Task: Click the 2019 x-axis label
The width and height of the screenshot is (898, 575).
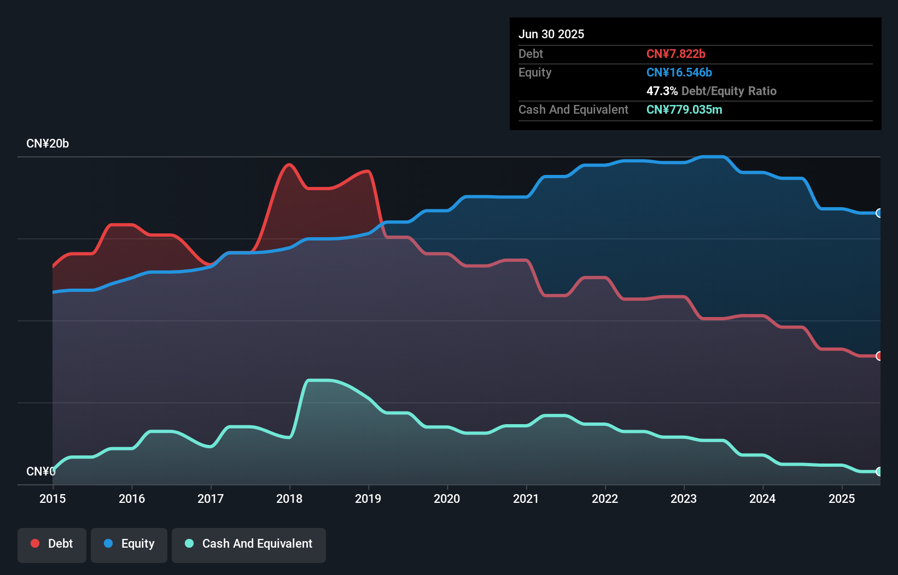Action: 368,498
